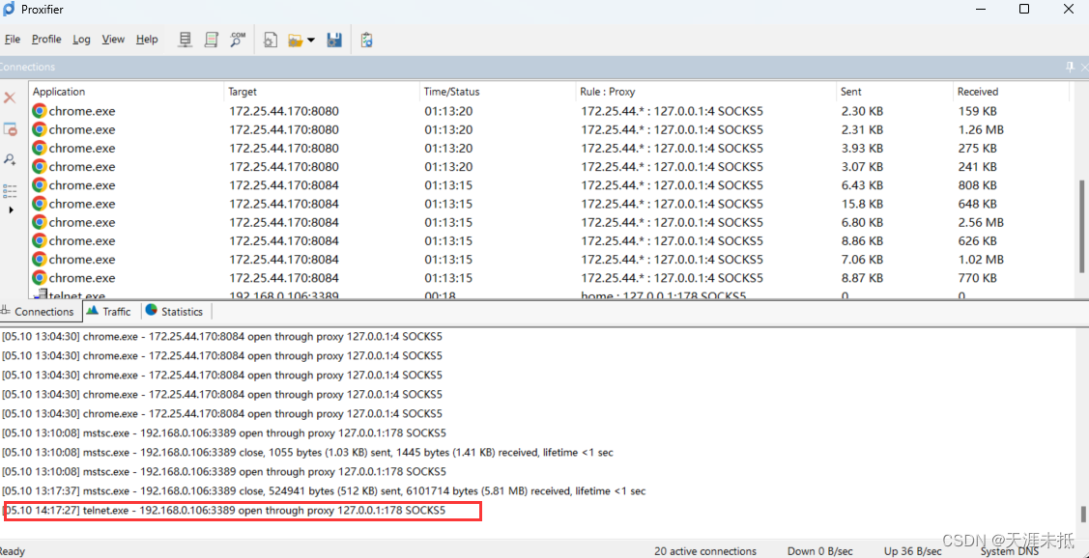The height and width of the screenshot is (558, 1089).
Task: Select the 770 KB received cell
Action: point(977,278)
